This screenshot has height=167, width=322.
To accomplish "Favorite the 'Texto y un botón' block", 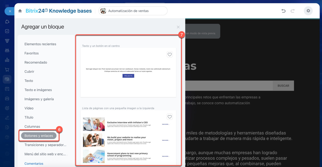I will coord(170,54).
